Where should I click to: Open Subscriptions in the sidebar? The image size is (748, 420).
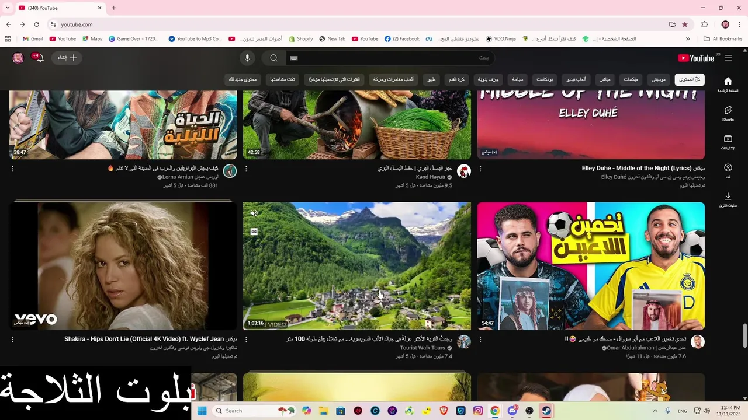728,142
